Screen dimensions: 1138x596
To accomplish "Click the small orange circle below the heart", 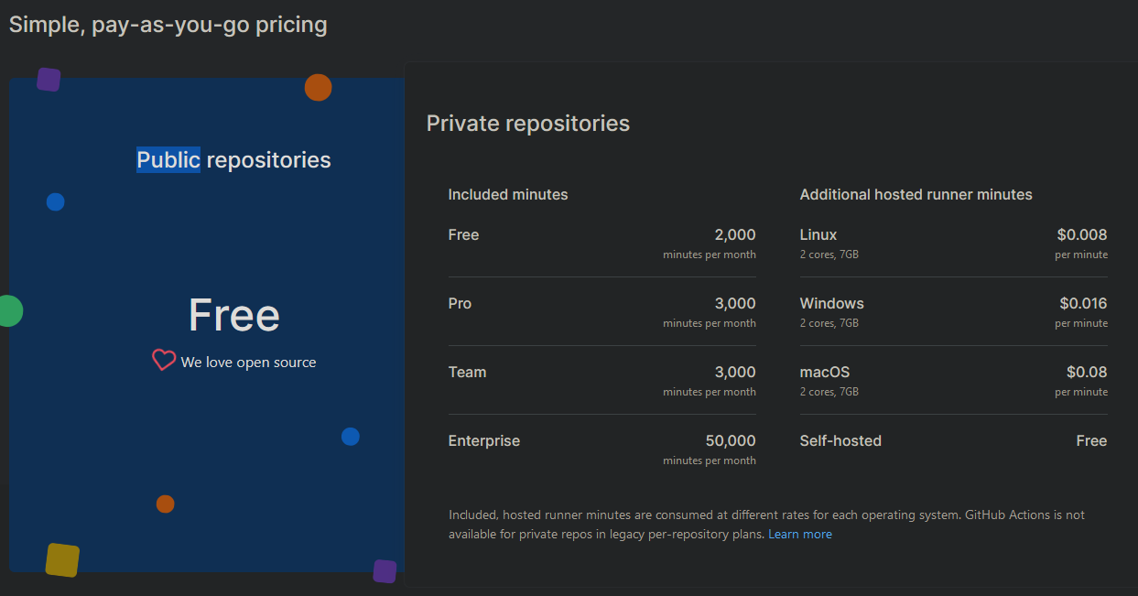I will 165,504.
